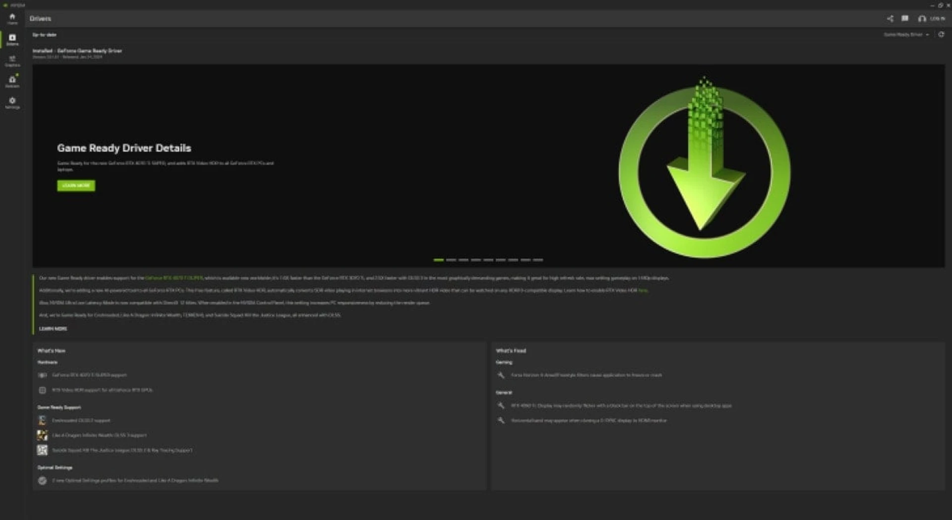952x520 pixels.
Task: Open the Graphics section in the sidebar
Action: pyautogui.click(x=12, y=61)
